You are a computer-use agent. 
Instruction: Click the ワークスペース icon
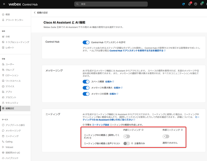[x=3, y=81]
